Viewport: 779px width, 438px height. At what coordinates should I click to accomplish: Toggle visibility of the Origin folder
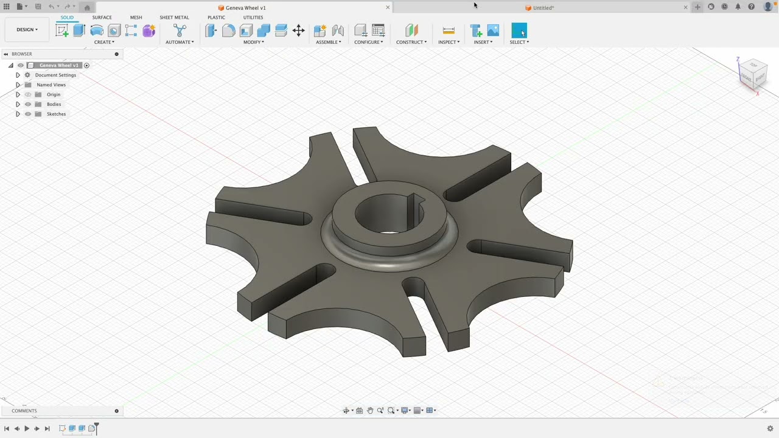pyautogui.click(x=28, y=94)
